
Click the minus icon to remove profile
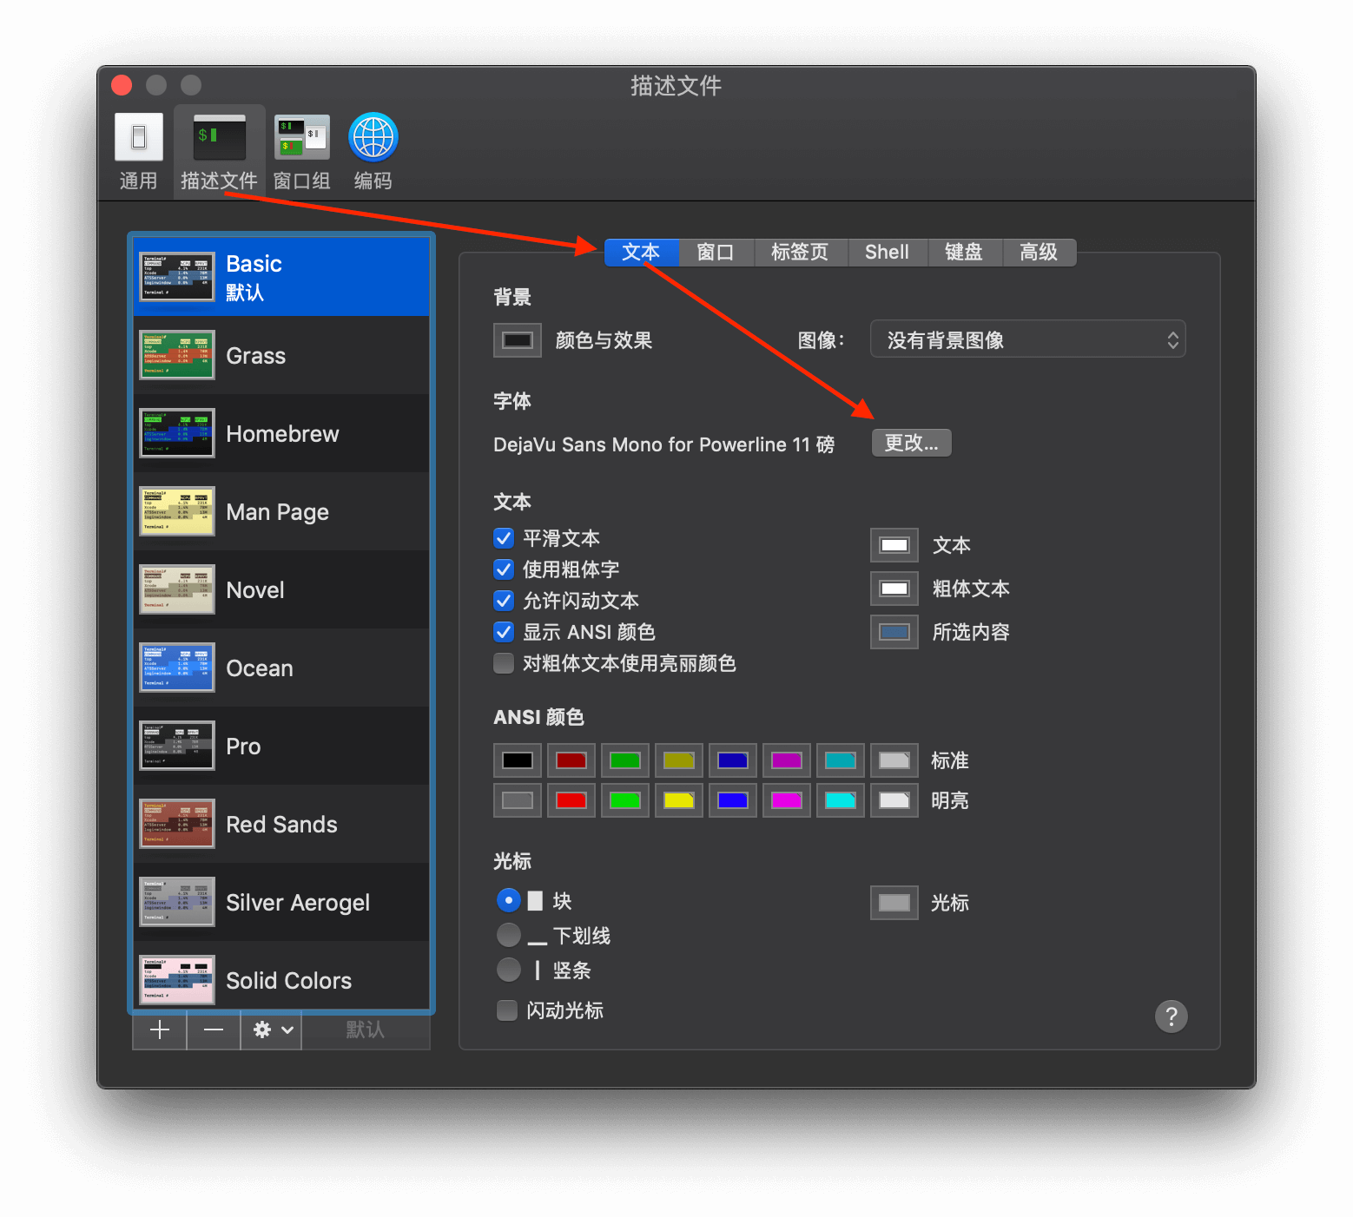point(214,1030)
